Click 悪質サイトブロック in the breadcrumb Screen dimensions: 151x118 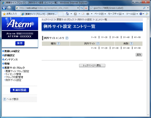(65, 20)
